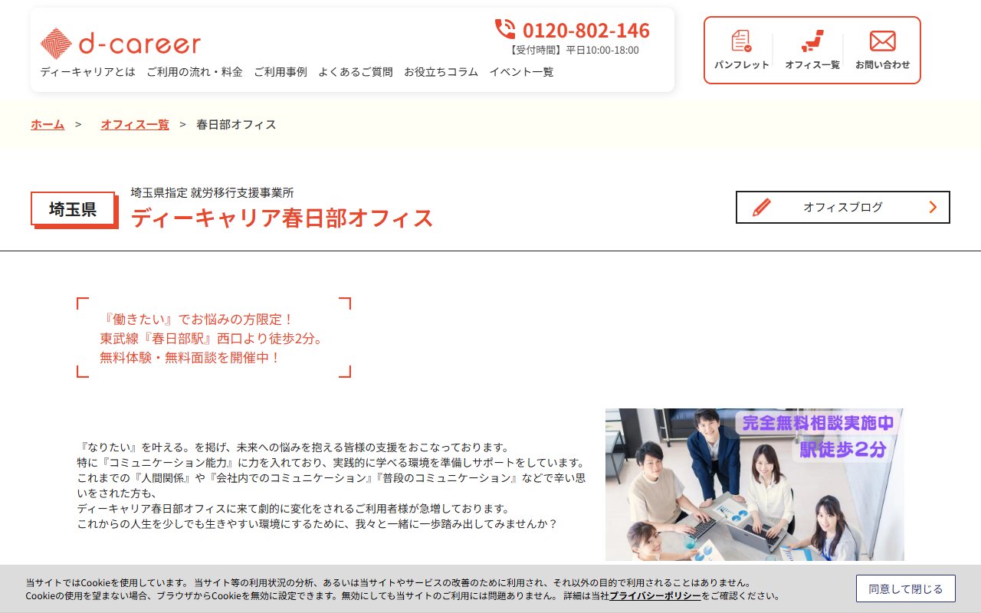Click the オフィス一覧 breadcrumb link

(x=135, y=124)
